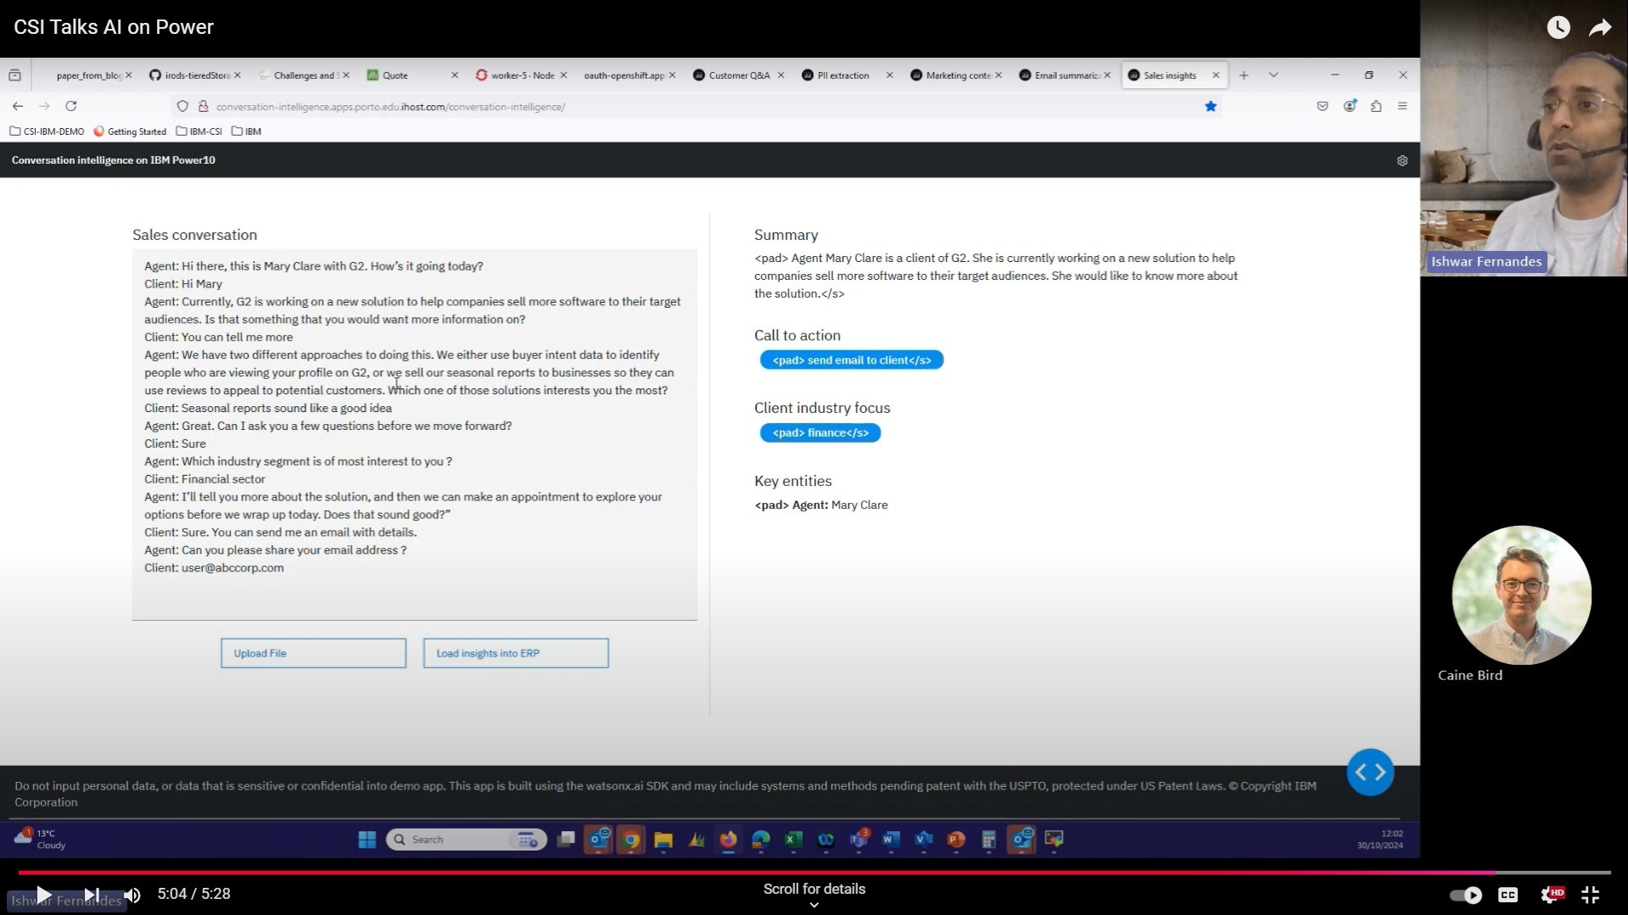1628x915 pixels.
Task: Click the Upload File button
Action: (313, 653)
